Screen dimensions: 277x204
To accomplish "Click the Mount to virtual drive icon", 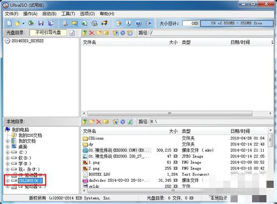I will click(x=94, y=23).
